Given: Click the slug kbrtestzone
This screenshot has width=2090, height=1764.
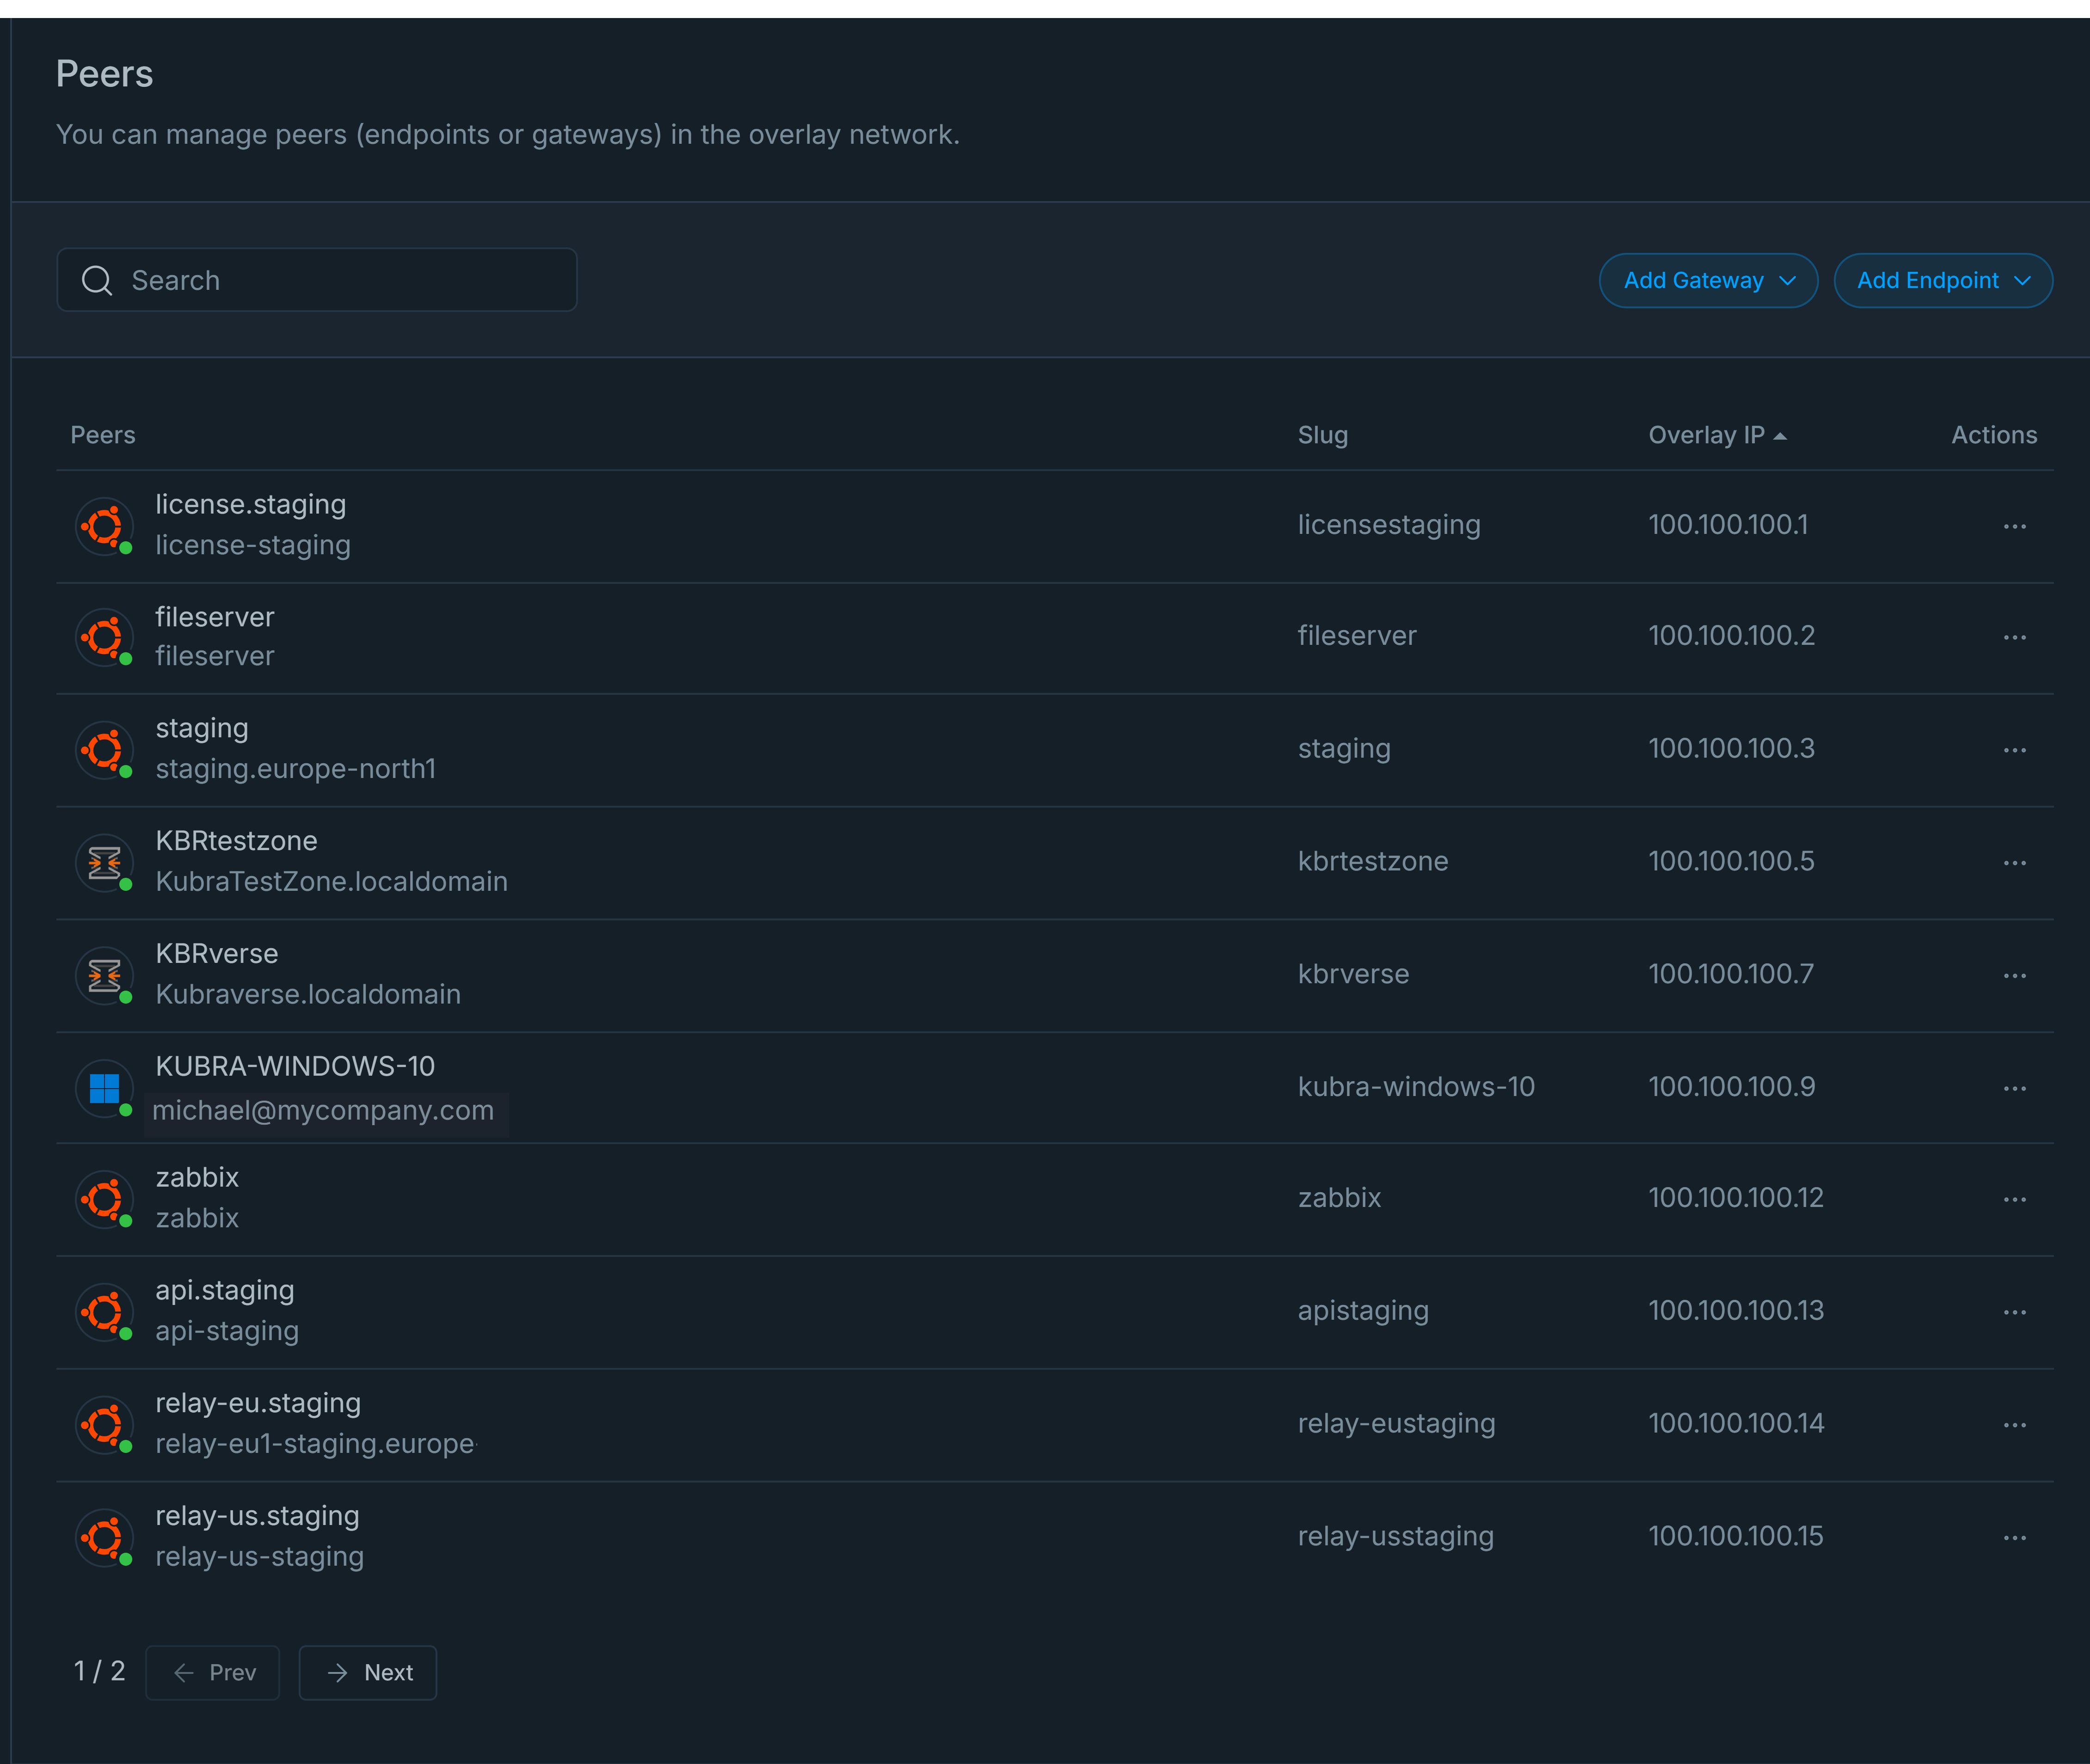Looking at the screenshot, I should point(1372,862).
